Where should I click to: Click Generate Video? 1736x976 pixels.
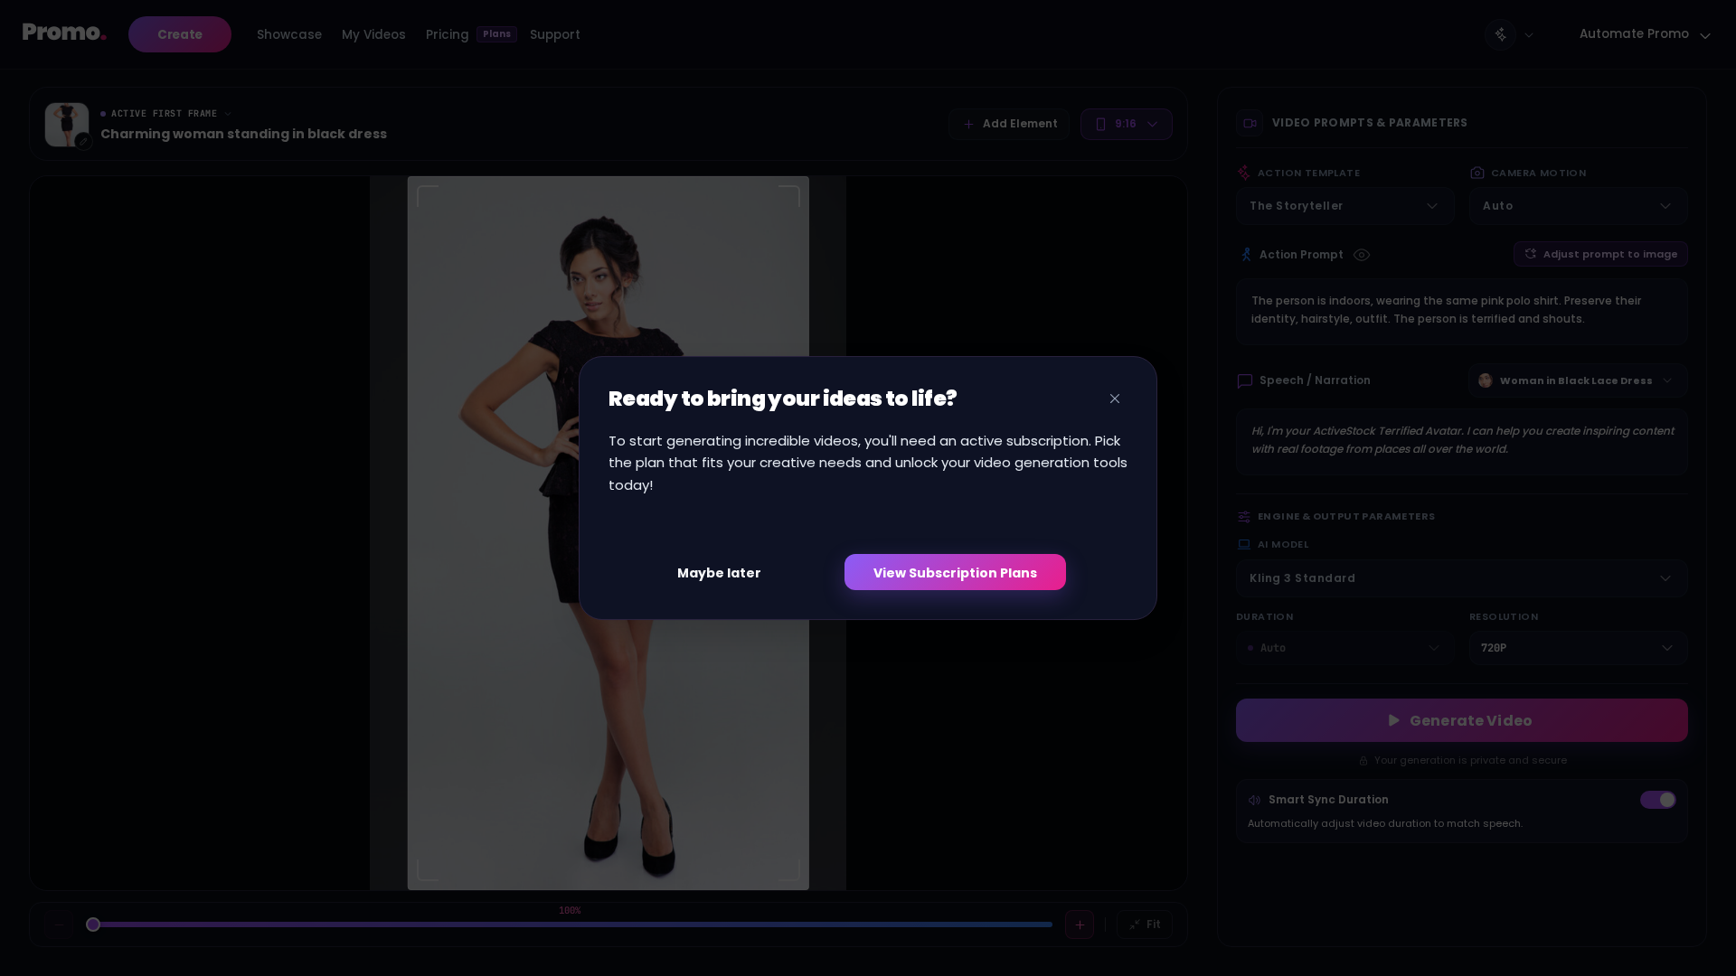pos(1461,720)
